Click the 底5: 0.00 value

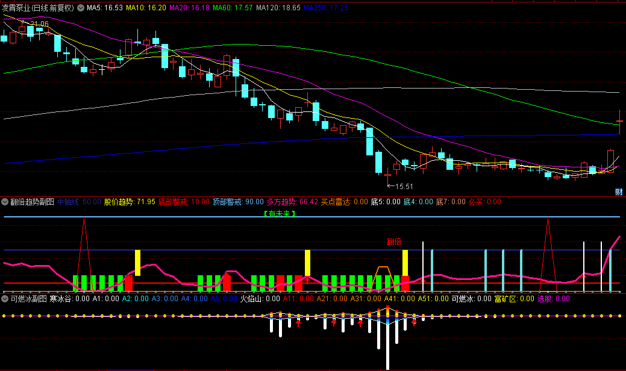tap(386, 202)
